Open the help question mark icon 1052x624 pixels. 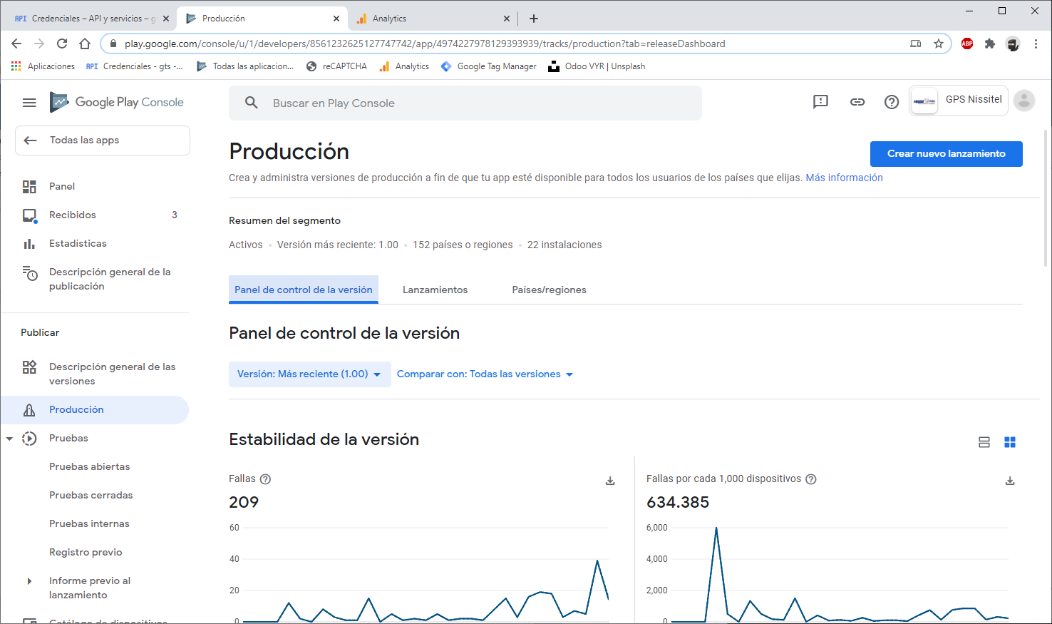click(891, 102)
